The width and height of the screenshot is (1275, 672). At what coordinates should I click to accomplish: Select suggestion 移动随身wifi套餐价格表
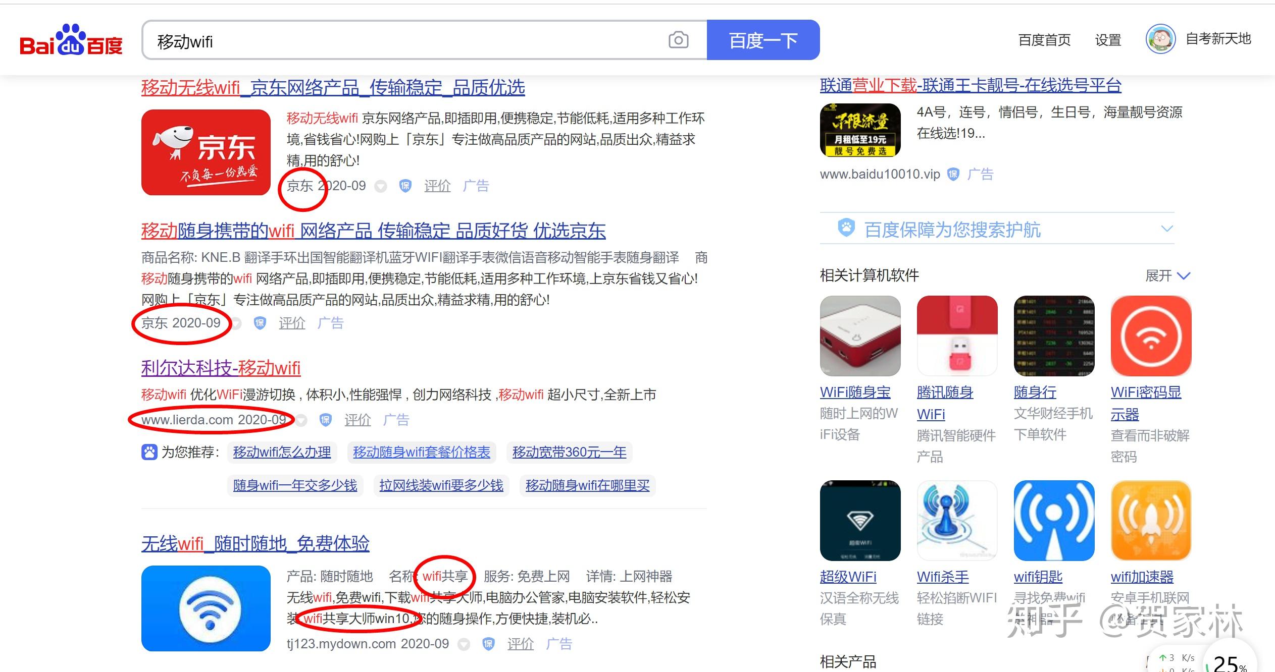[x=422, y=452]
